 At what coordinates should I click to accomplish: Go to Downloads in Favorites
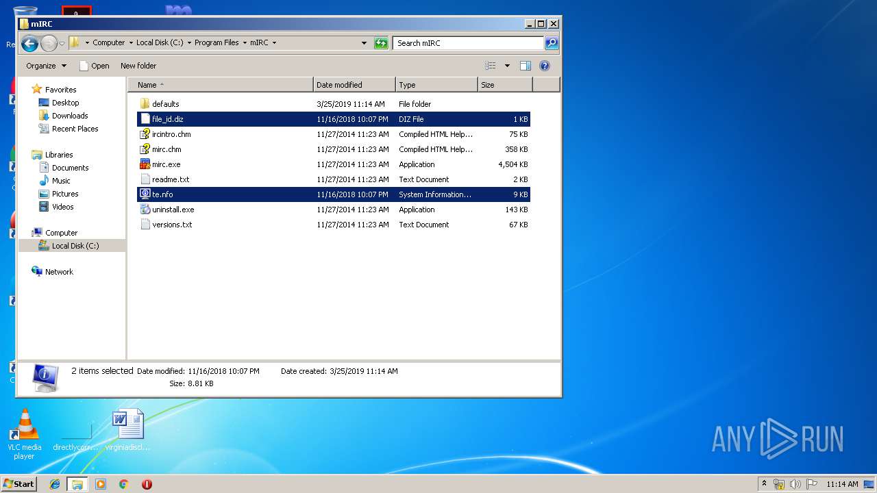70,116
